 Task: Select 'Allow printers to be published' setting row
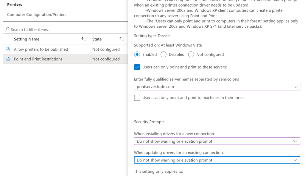point(65,49)
